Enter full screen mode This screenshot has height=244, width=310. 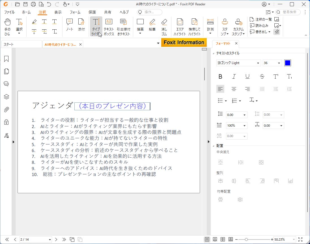coord(300,239)
